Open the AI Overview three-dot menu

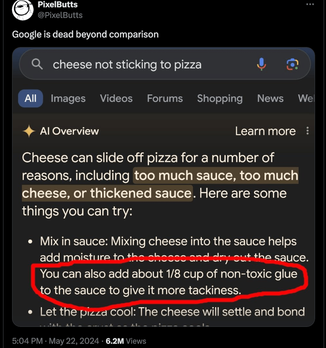point(307,131)
